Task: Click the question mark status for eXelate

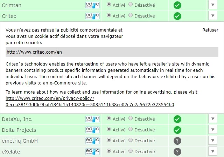Action: (177, 152)
